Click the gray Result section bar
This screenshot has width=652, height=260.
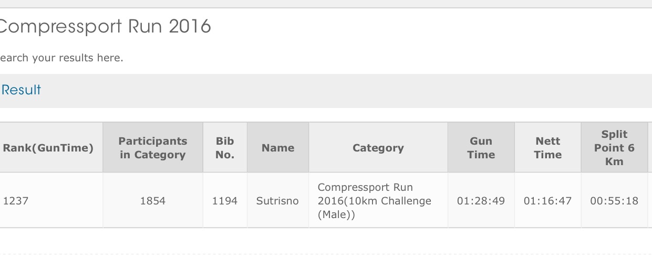(326, 91)
